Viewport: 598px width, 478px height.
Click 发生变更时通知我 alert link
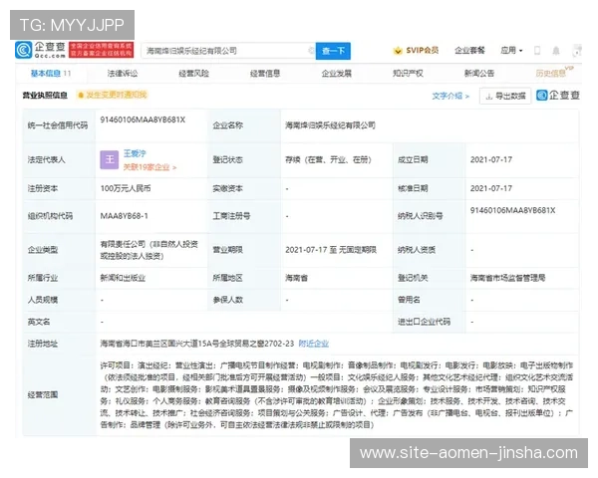coord(113,95)
